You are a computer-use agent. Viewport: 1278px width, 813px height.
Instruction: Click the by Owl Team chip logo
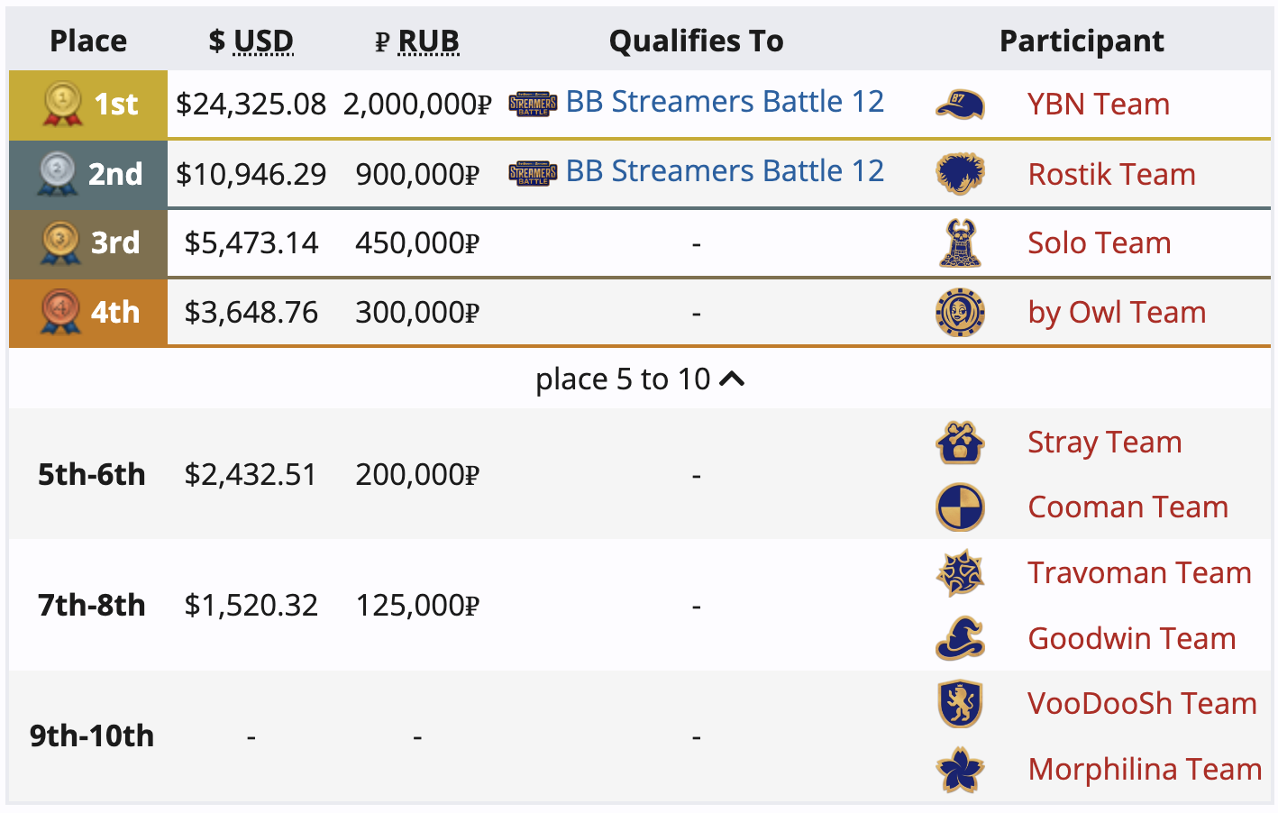tap(960, 313)
